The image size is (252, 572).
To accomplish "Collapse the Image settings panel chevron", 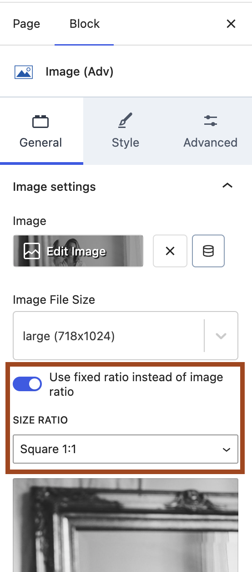I will [x=227, y=185].
